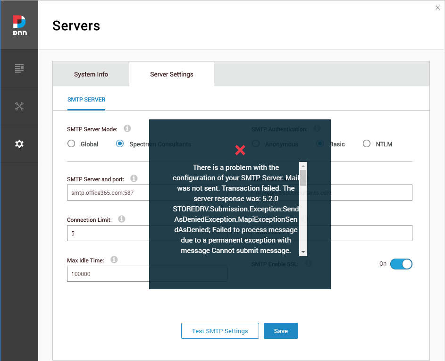Image resolution: width=445 pixels, height=361 pixels.
Task: Open the Manage tools (wrench) icon
Action: tap(19, 106)
